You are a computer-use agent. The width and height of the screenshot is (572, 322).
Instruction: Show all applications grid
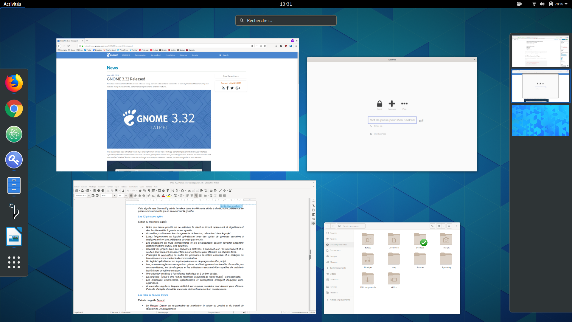pyautogui.click(x=14, y=262)
